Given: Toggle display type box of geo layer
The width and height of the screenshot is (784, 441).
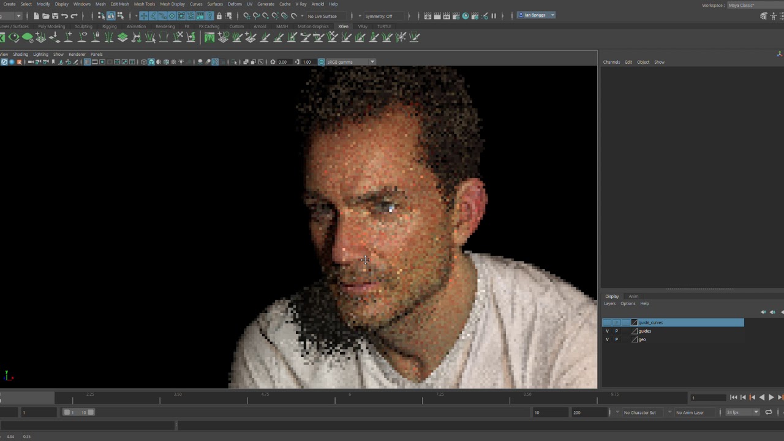Looking at the screenshot, I should [x=625, y=339].
